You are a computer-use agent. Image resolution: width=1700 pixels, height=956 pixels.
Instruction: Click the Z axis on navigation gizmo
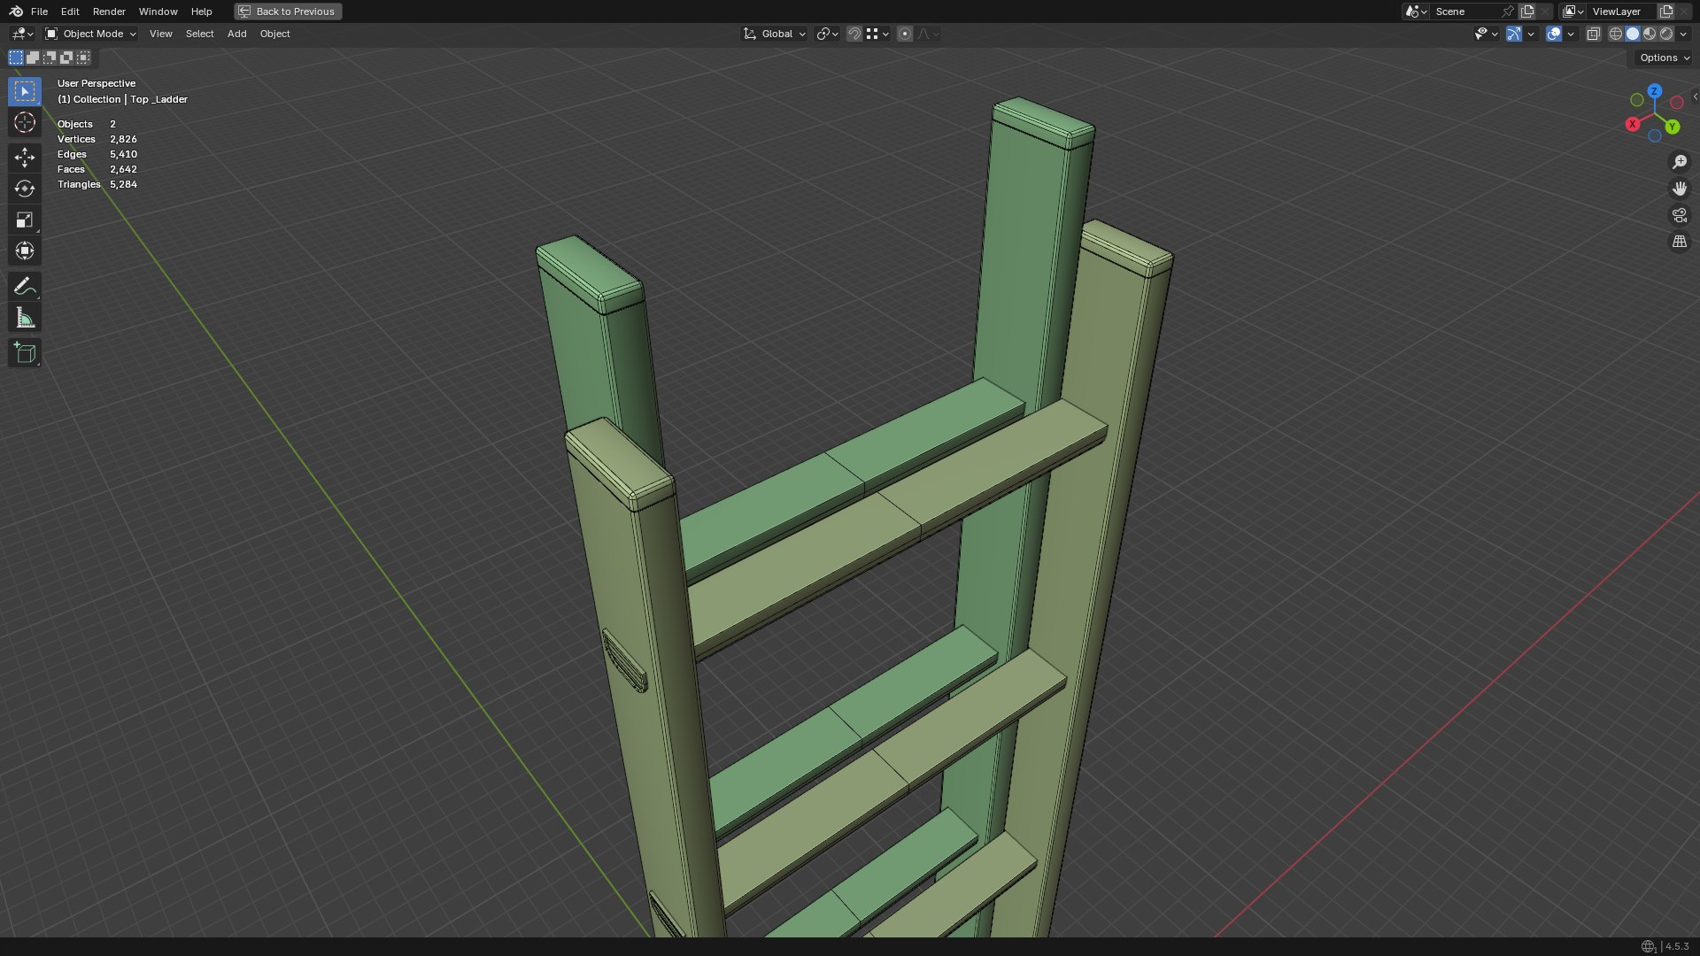pos(1654,91)
